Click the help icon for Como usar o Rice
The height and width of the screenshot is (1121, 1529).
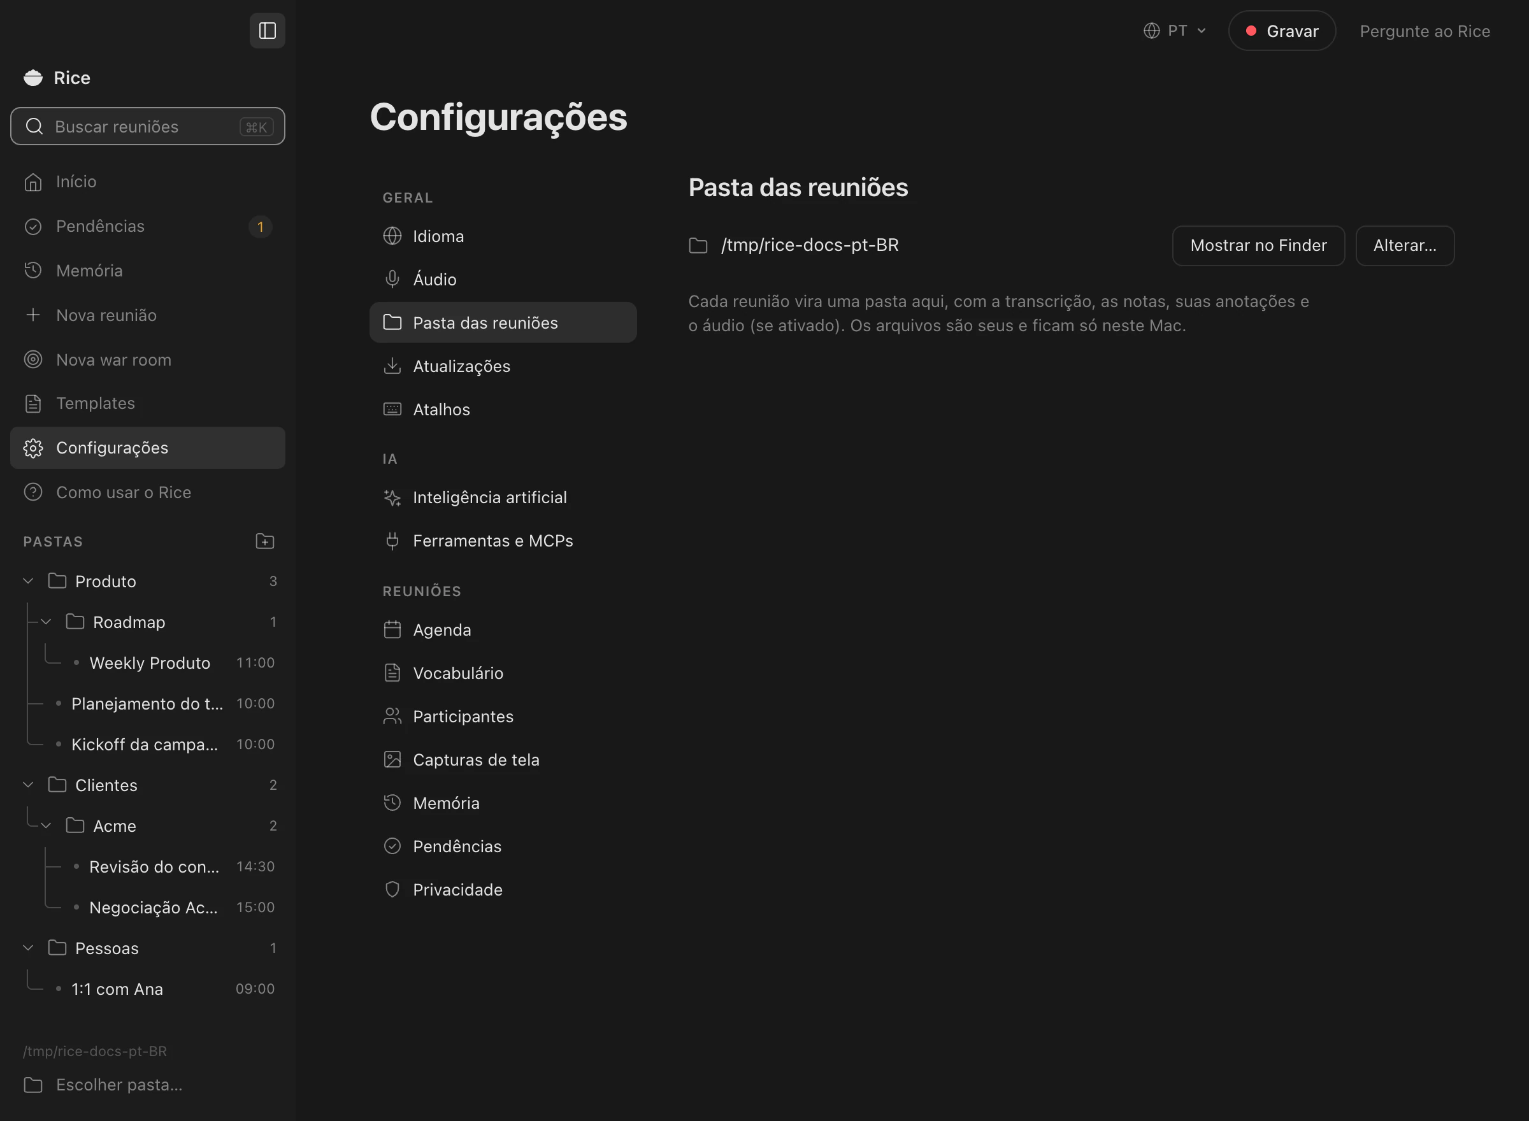pyautogui.click(x=33, y=492)
